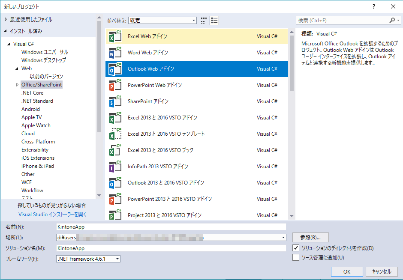Collapse the Web tree node
The width and height of the screenshot is (403, 280).
tap(17, 69)
